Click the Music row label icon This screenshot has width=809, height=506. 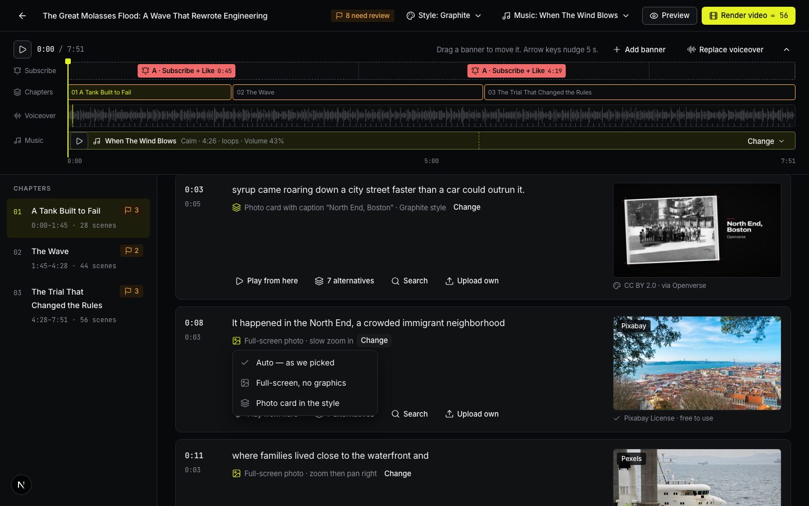point(17,141)
